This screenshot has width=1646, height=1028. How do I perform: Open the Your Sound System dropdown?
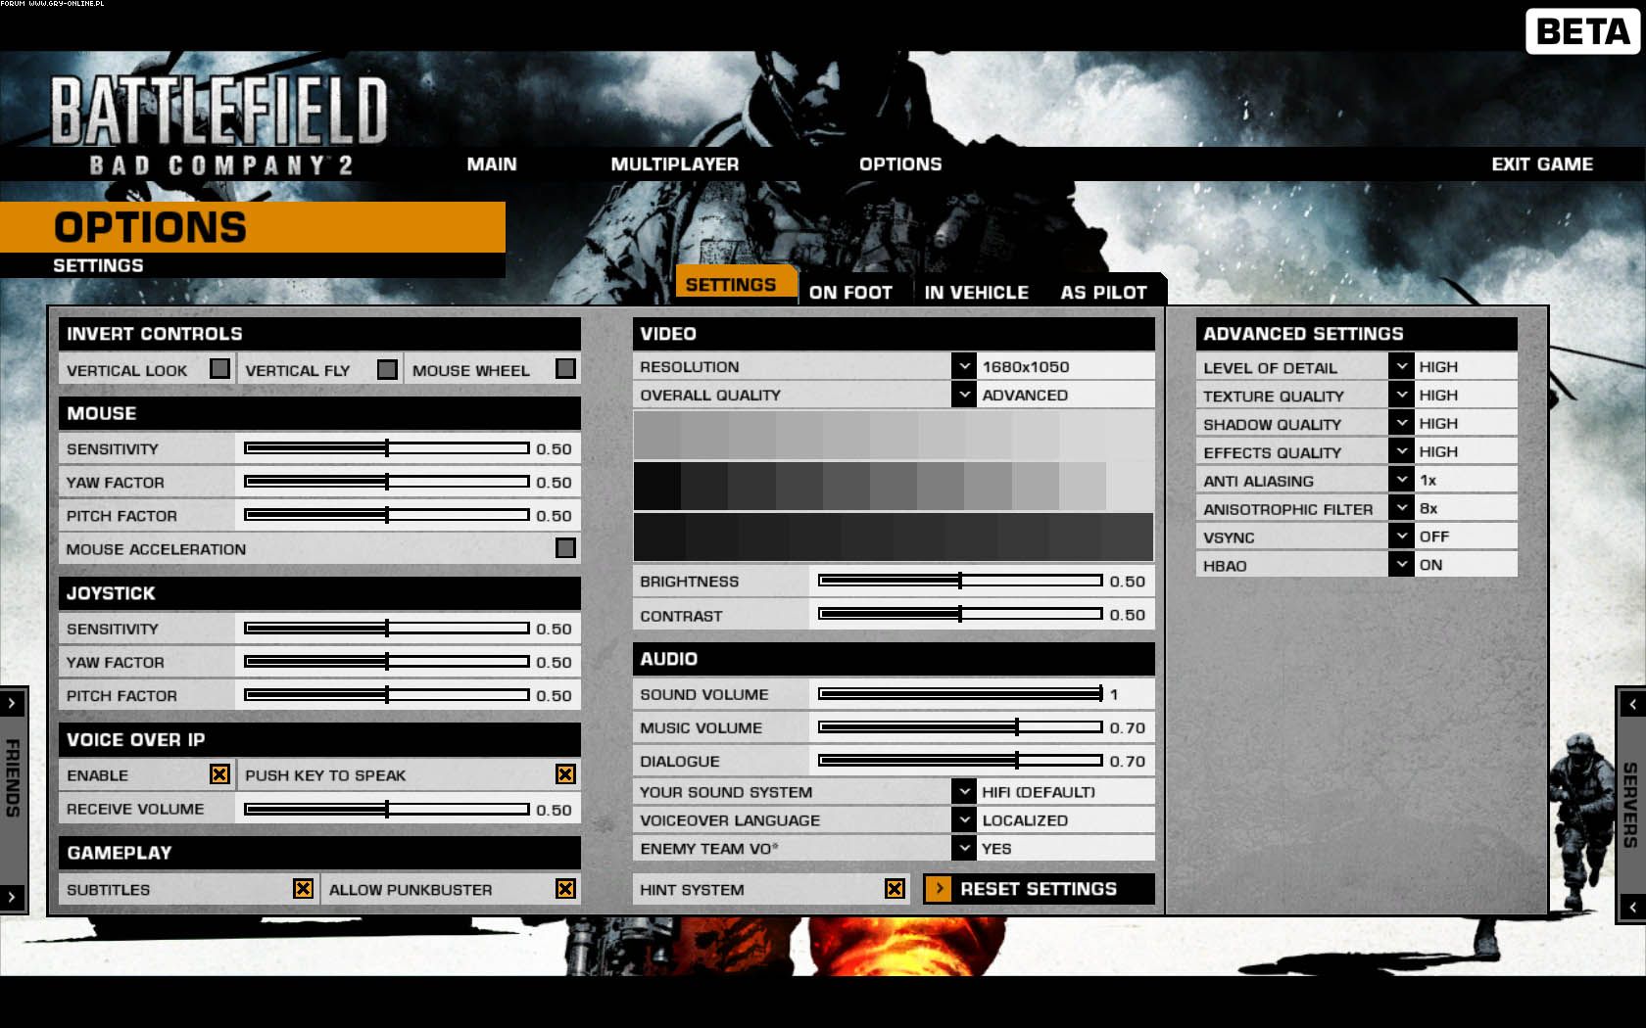pos(963,791)
